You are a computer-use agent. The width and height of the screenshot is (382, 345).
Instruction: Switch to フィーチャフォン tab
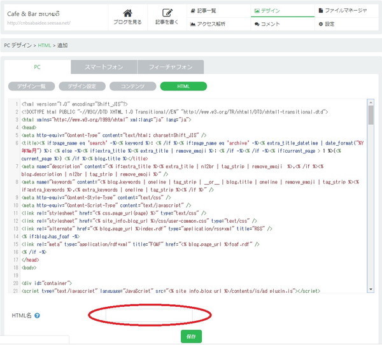pyautogui.click(x=171, y=67)
